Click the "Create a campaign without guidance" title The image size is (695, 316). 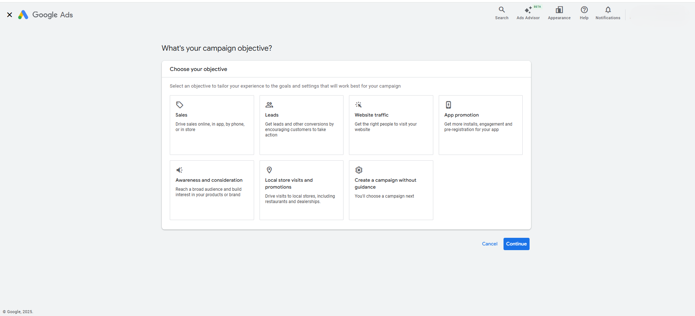(x=386, y=184)
